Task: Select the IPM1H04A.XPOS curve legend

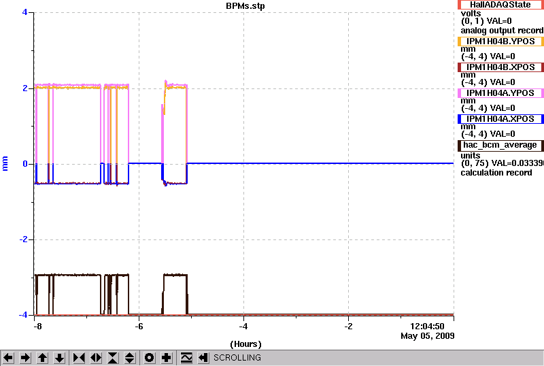Action: point(500,119)
